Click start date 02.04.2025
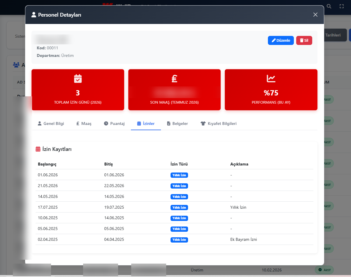Viewport: 351px width, 277px height. point(48,239)
